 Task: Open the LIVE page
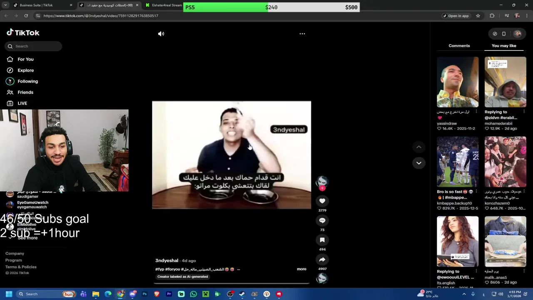pyautogui.click(x=22, y=103)
